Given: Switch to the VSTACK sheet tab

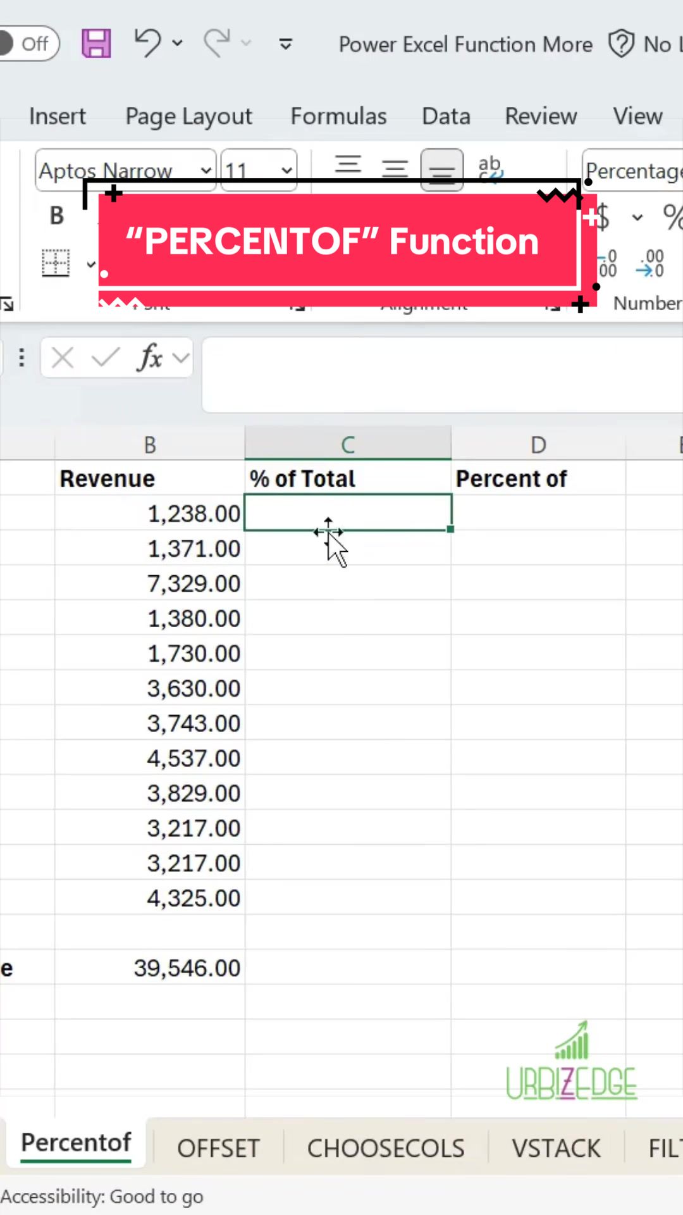Looking at the screenshot, I should (556, 1148).
